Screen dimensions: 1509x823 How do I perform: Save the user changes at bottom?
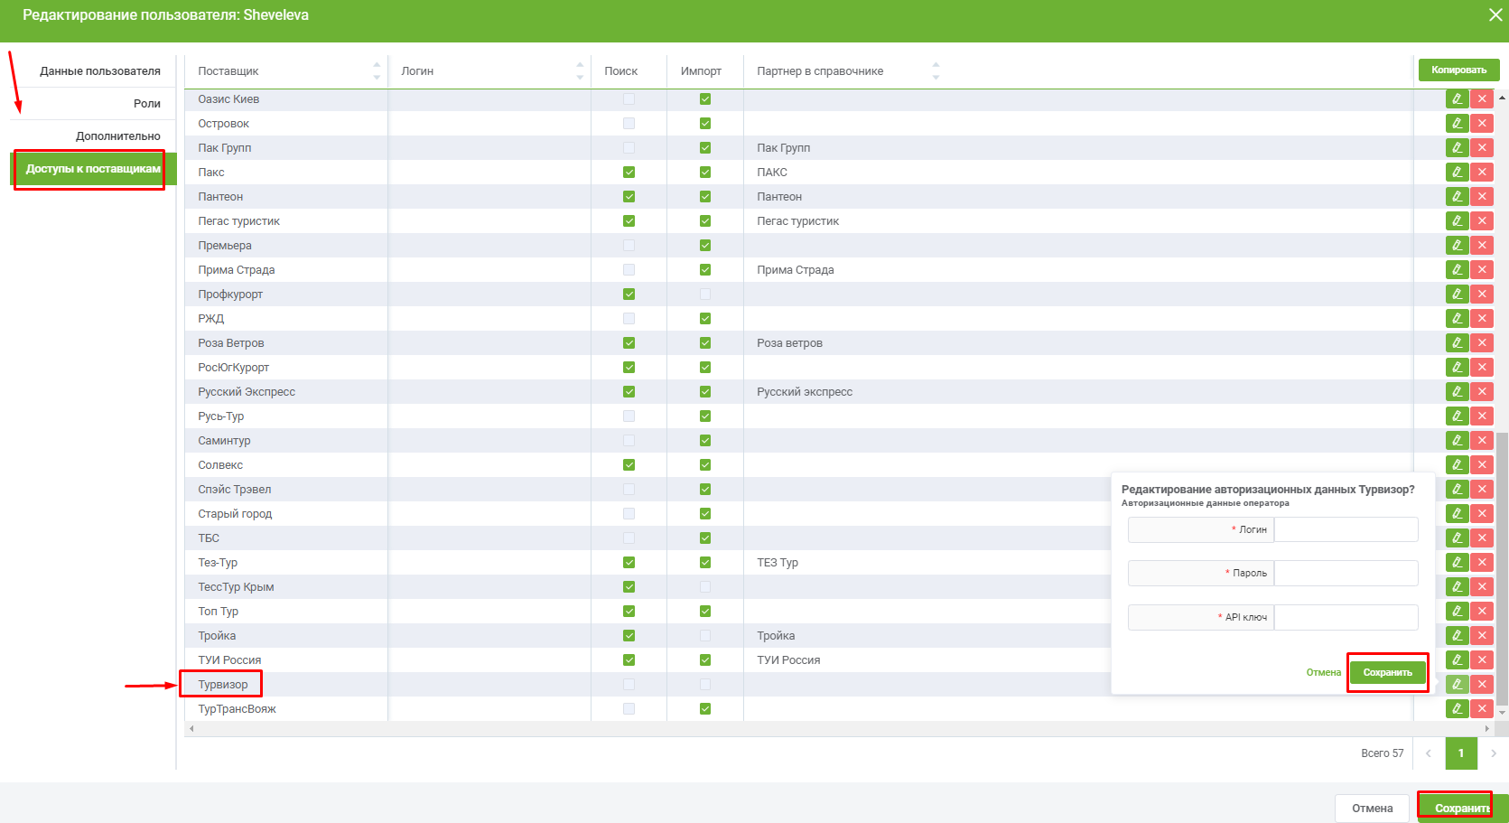pos(1461,809)
